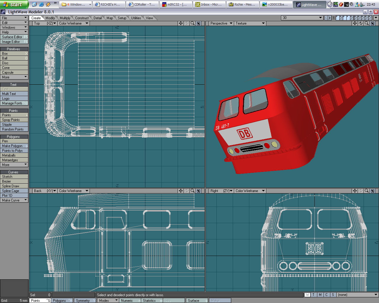This screenshot has width=379, height=303.
Task: Open the Make Curve dropdown
Action: 14,200
